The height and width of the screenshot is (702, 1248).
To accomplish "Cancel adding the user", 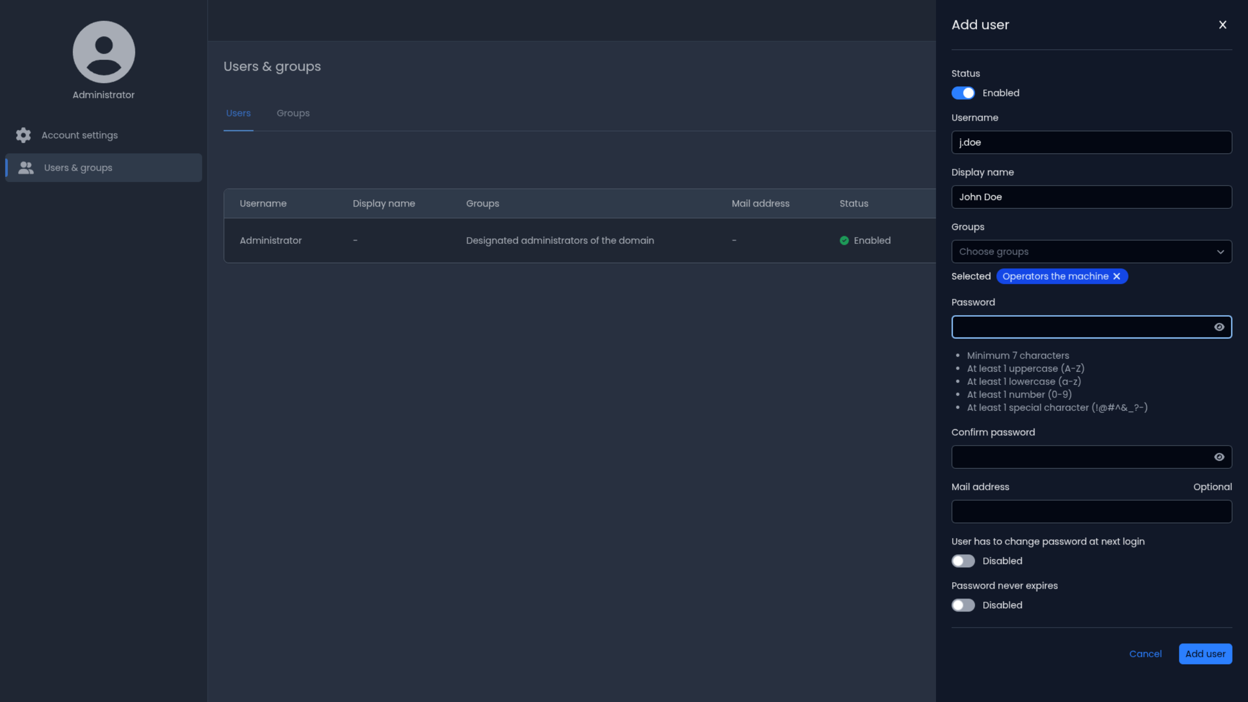I will pos(1145,654).
